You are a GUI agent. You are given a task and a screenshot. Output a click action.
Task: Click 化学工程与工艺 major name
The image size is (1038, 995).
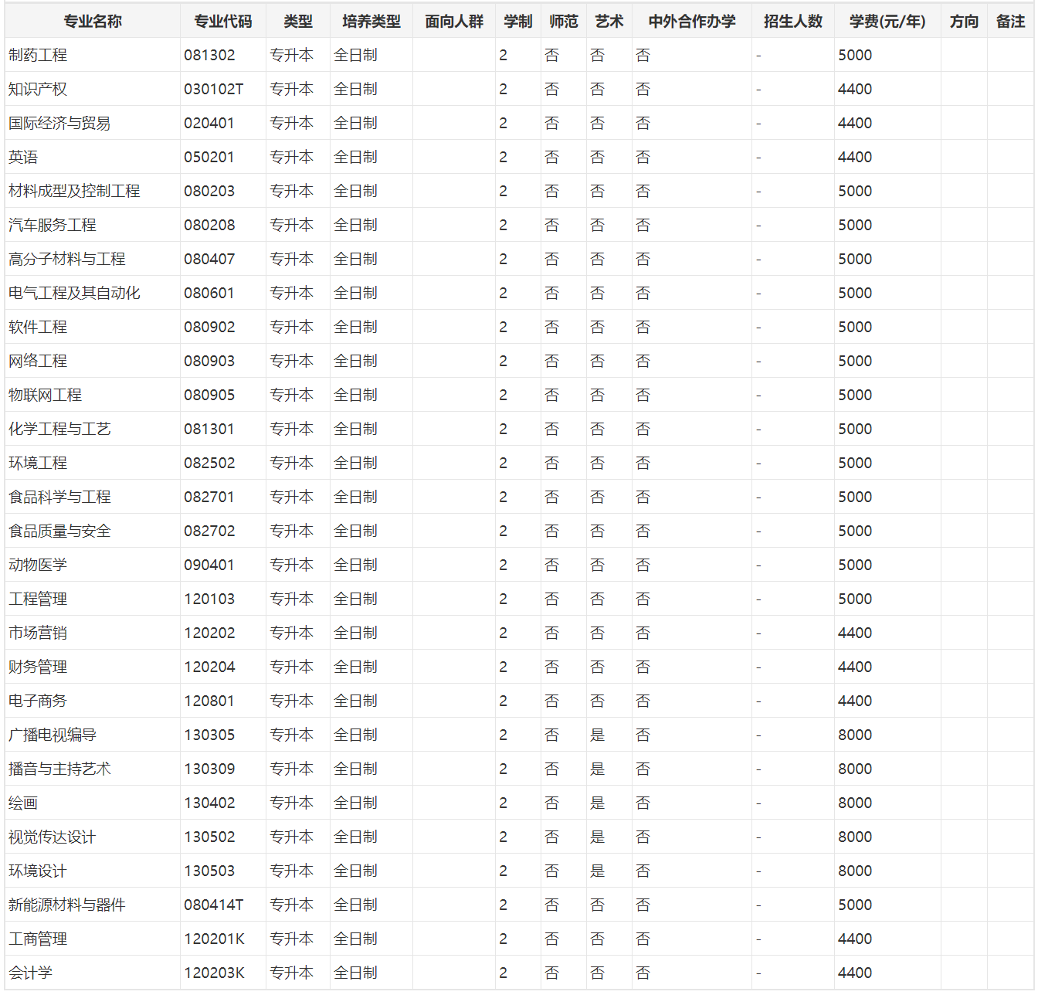click(59, 430)
